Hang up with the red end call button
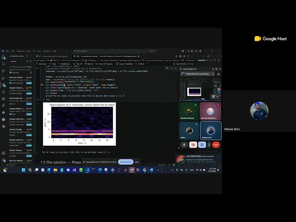Viewport: 296px width, 222px height. pyautogui.click(x=216, y=145)
